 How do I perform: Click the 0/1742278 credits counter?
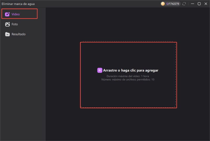[173, 4]
